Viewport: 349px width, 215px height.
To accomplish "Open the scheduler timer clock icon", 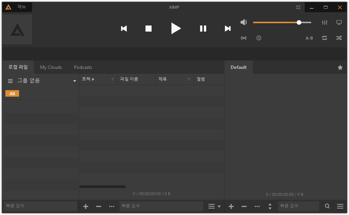I will (x=259, y=38).
